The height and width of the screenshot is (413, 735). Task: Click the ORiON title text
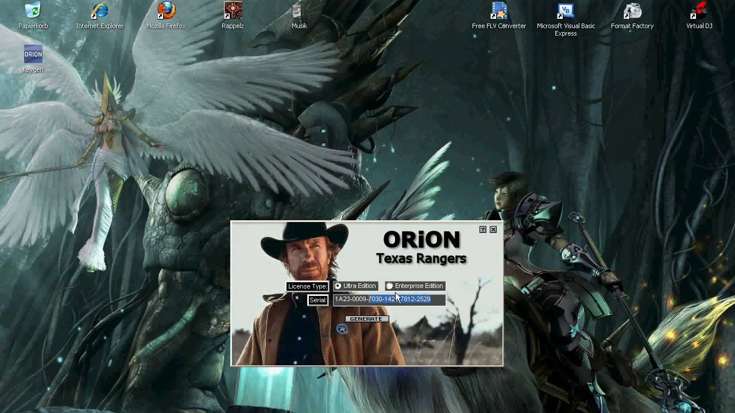click(x=421, y=239)
